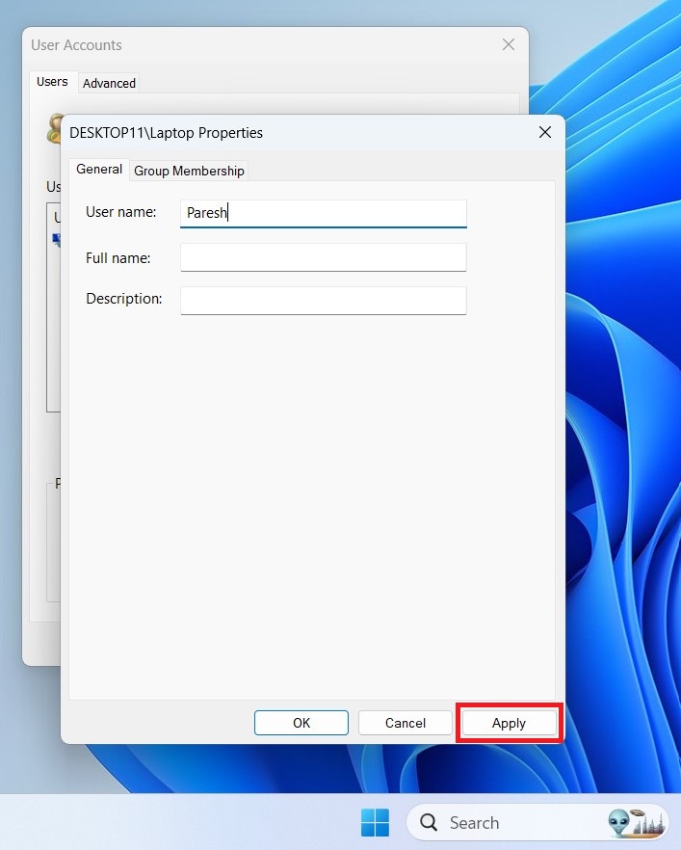This screenshot has width=681, height=850.
Task: Select the General tab
Action: pos(99,170)
